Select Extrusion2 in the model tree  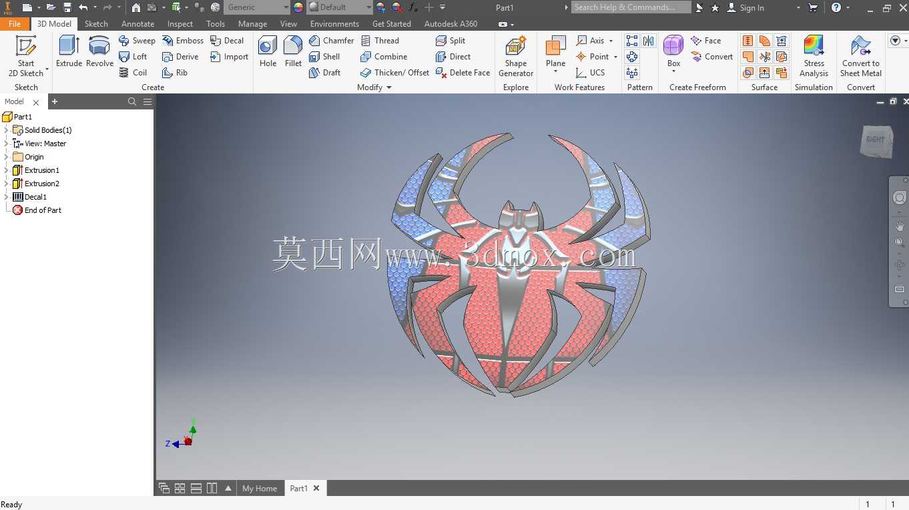(x=41, y=184)
